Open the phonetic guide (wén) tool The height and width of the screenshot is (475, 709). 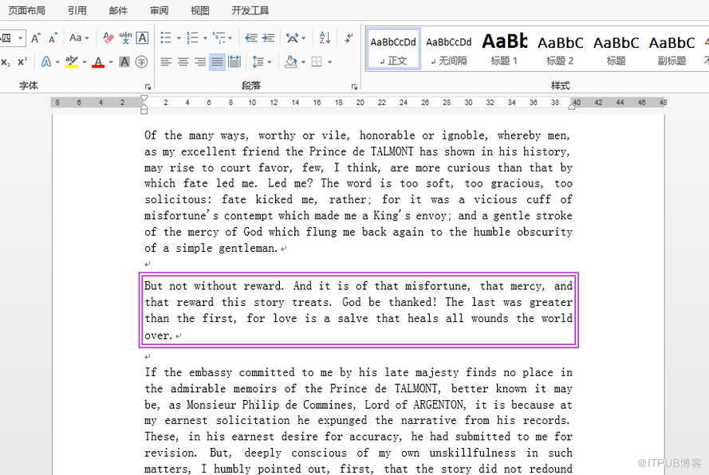pos(125,38)
